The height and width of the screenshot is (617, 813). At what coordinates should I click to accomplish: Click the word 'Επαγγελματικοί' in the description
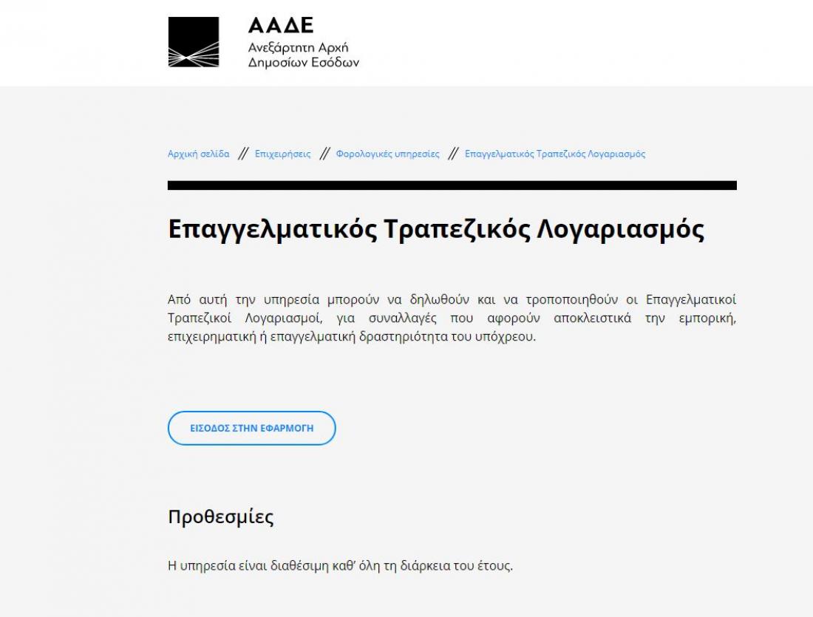click(x=690, y=300)
